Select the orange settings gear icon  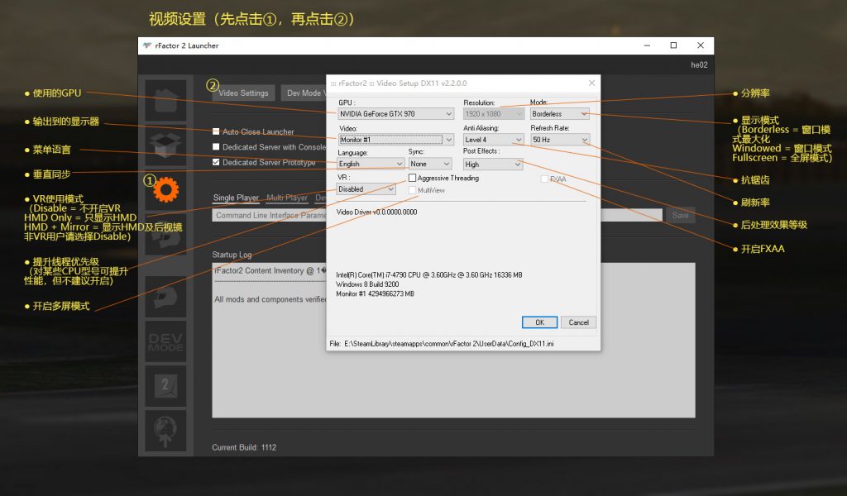165,189
